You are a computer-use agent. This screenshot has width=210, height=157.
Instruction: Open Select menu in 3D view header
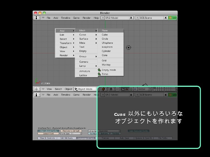(x=58, y=89)
